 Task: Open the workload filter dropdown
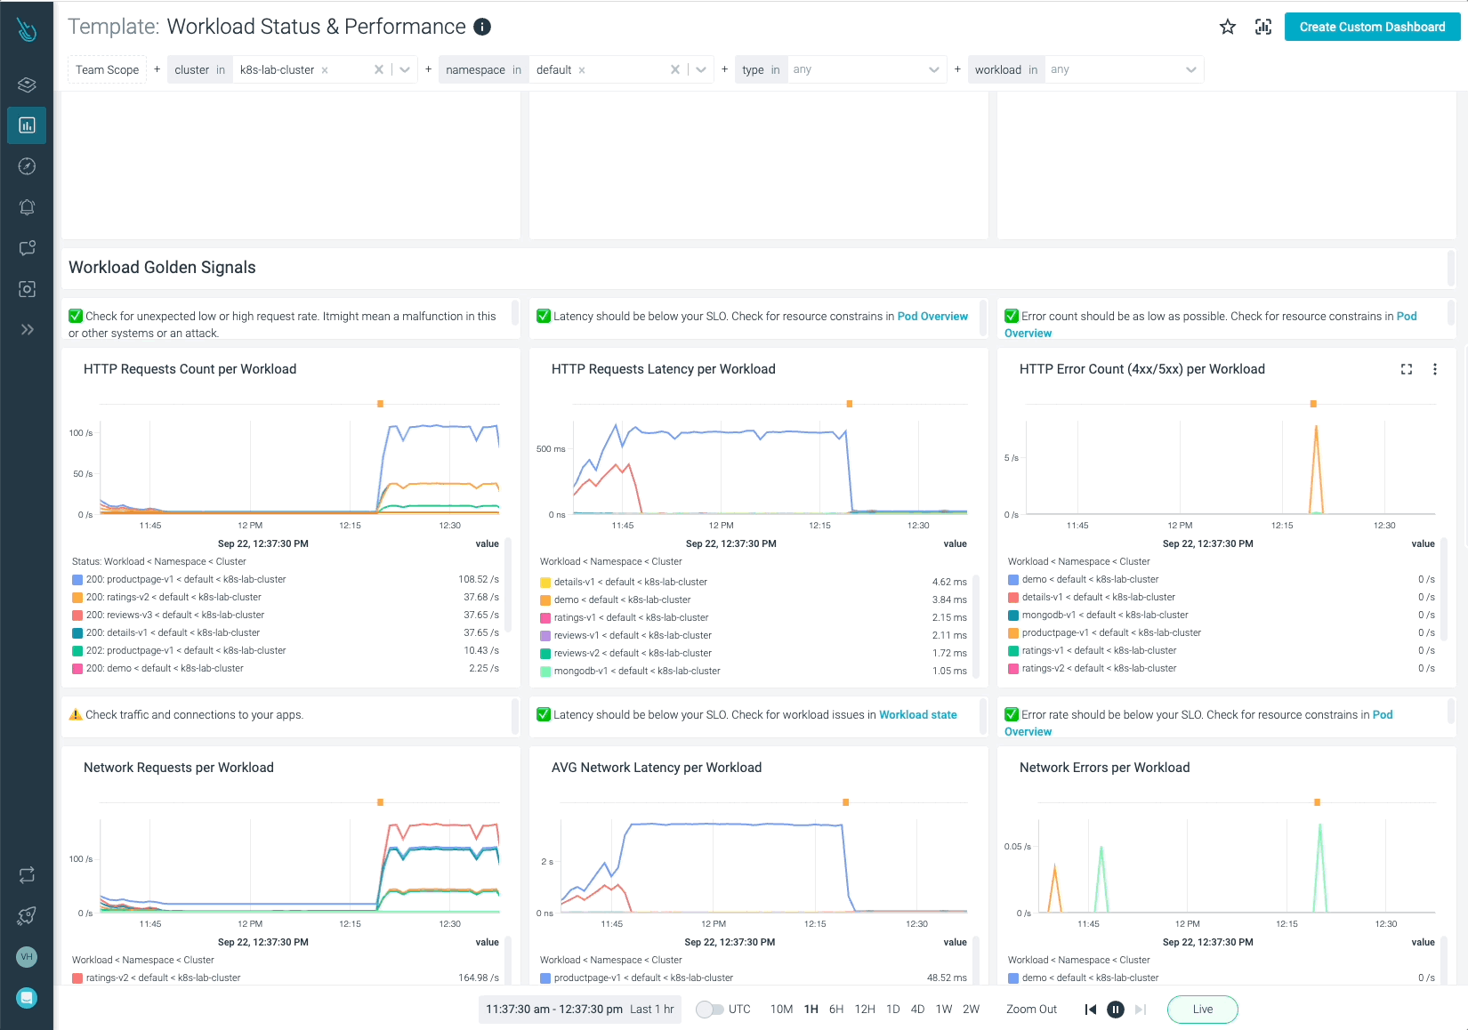[1190, 69]
